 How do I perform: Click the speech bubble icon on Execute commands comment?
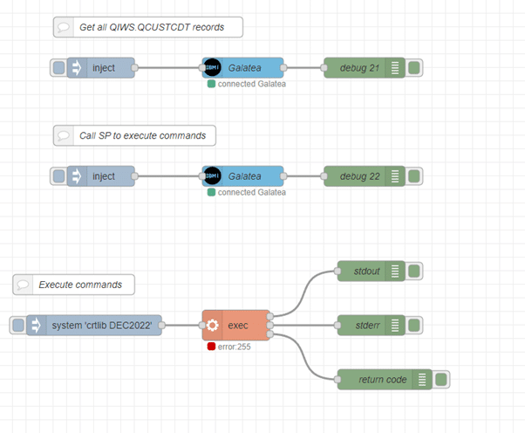24,285
